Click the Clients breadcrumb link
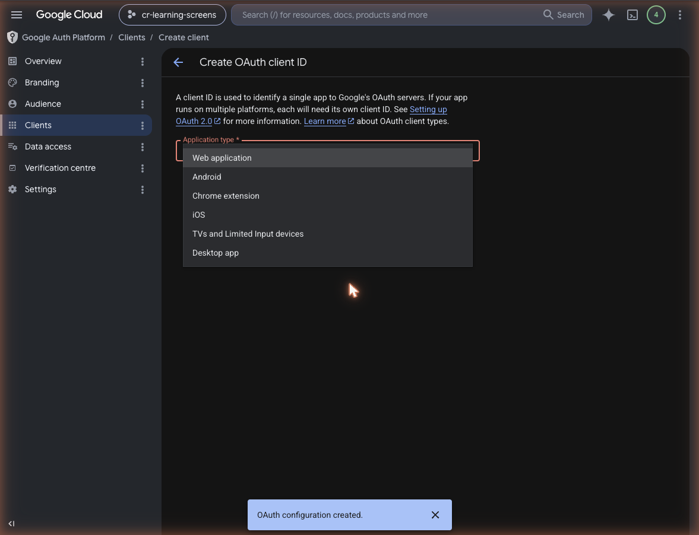 tap(131, 37)
